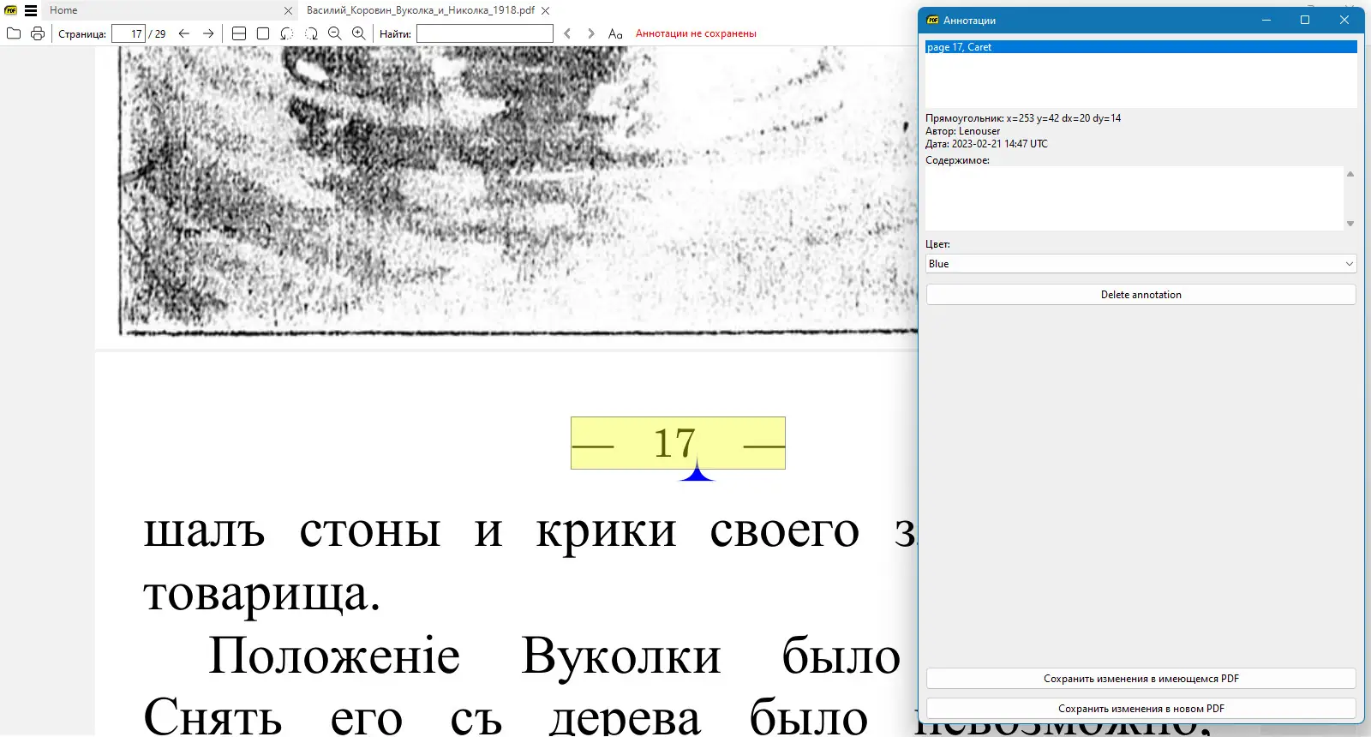The height and width of the screenshot is (737, 1371).
Task: Click the word 'Положеніе' in the document
Action: coord(334,656)
